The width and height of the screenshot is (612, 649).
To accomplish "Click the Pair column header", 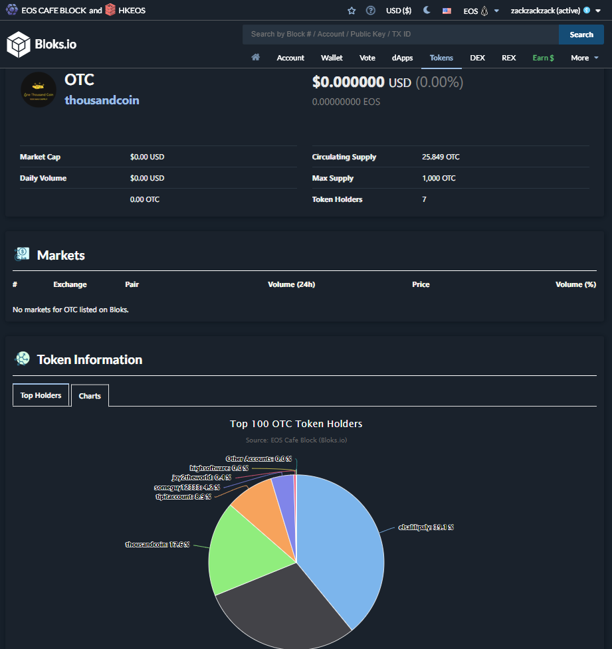I will (132, 284).
